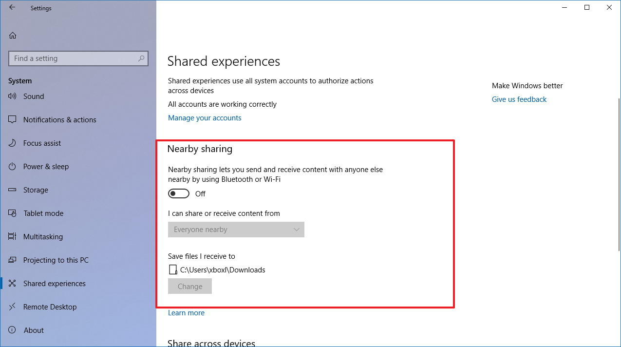Open the Everyone nearby dropdown
The height and width of the screenshot is (347, 621).
236,230
